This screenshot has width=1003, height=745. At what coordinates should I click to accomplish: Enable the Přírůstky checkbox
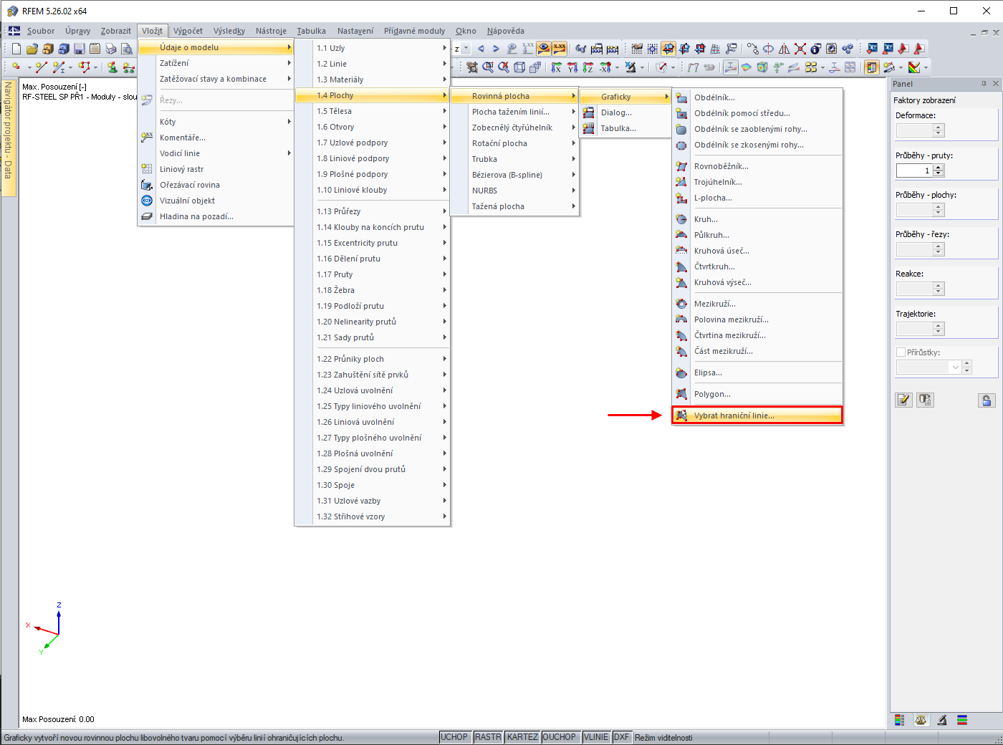pos(901,352)
